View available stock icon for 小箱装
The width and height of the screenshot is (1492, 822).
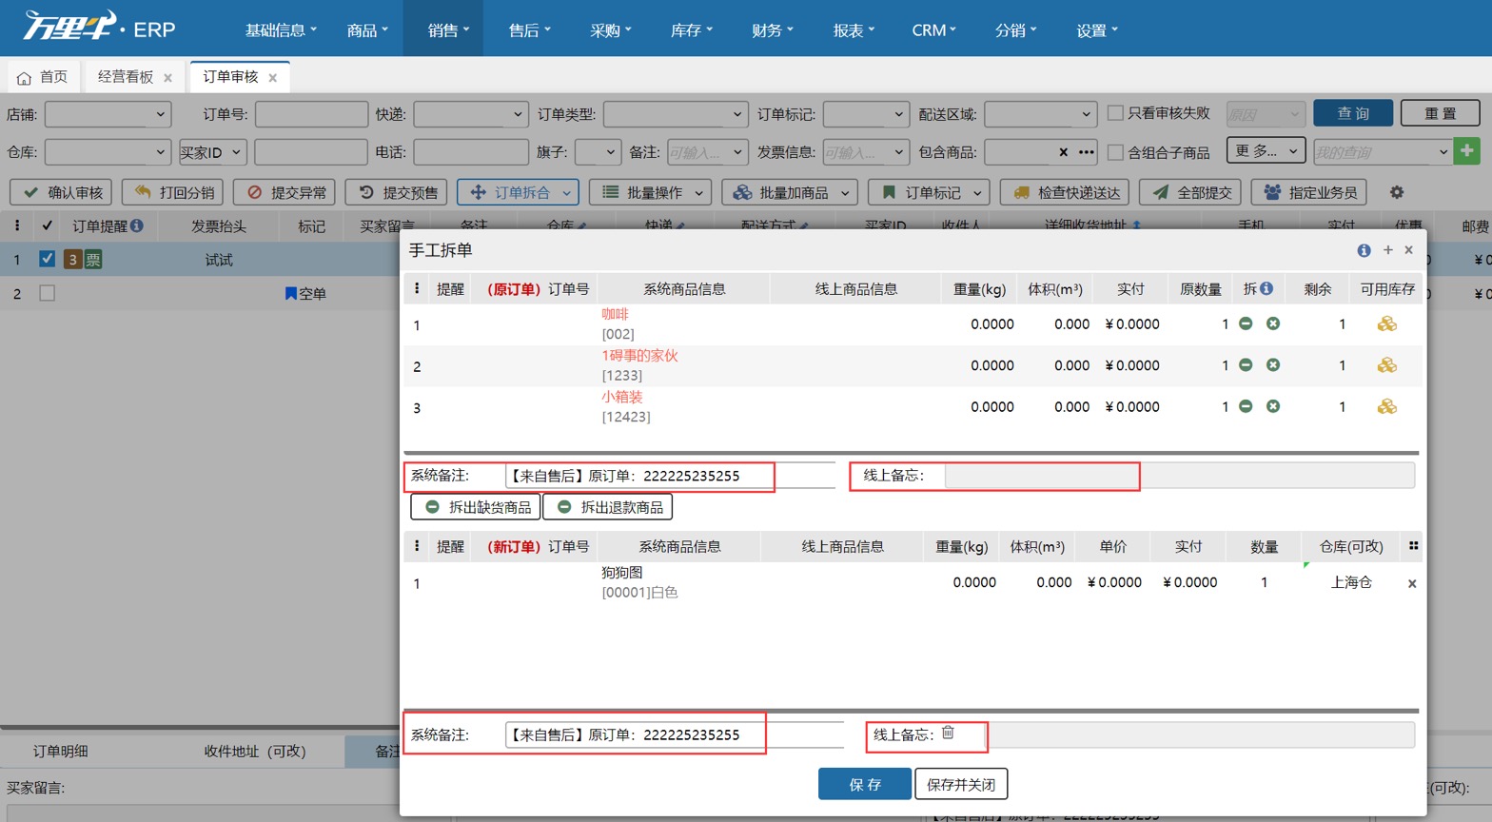pos(1387,407)
